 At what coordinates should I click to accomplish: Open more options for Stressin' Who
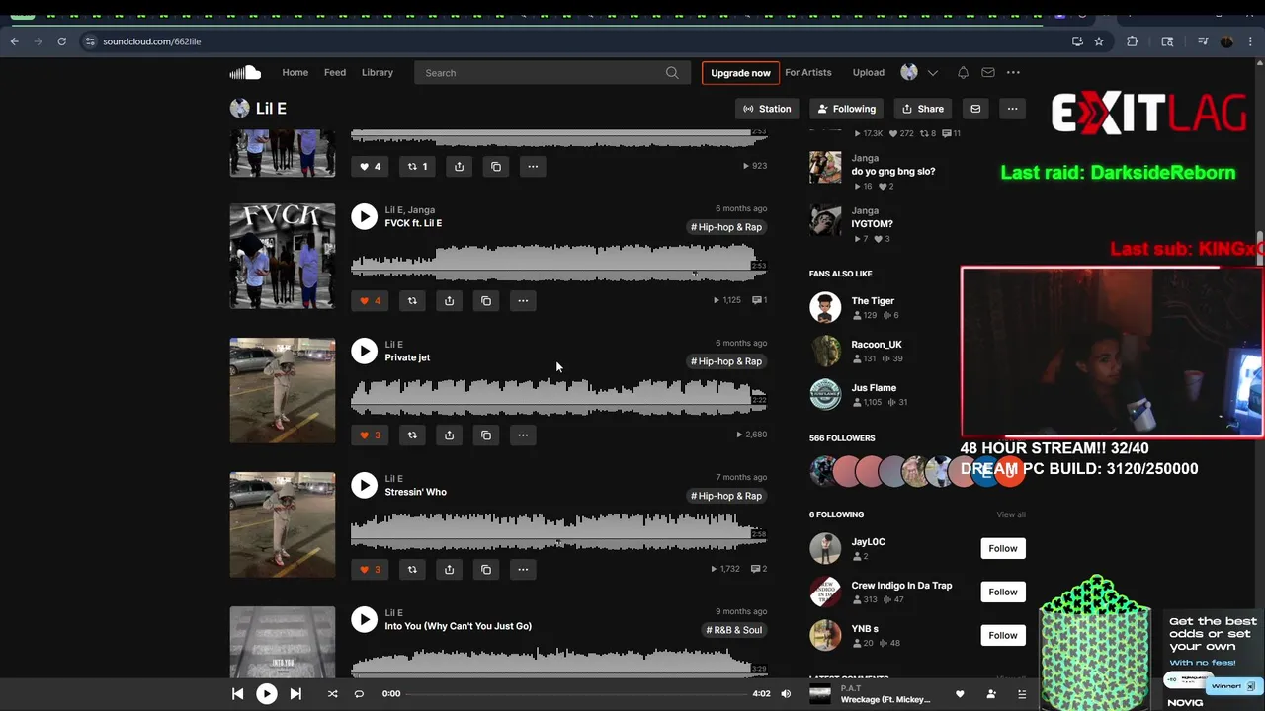(x=523, y=569)
